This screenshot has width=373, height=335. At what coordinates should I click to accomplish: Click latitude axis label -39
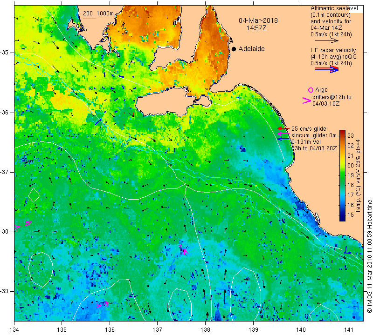tap(5, 291)
